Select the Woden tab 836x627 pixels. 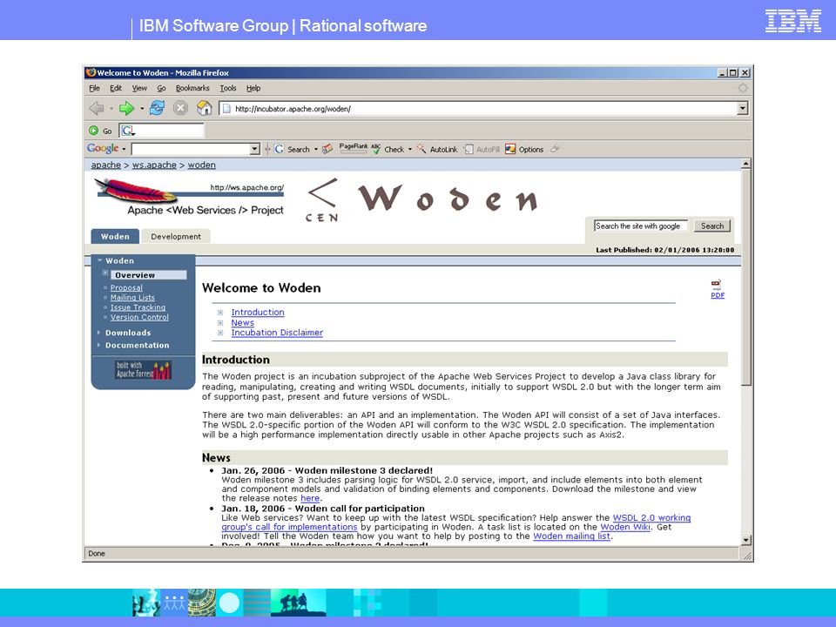point(115,236)
